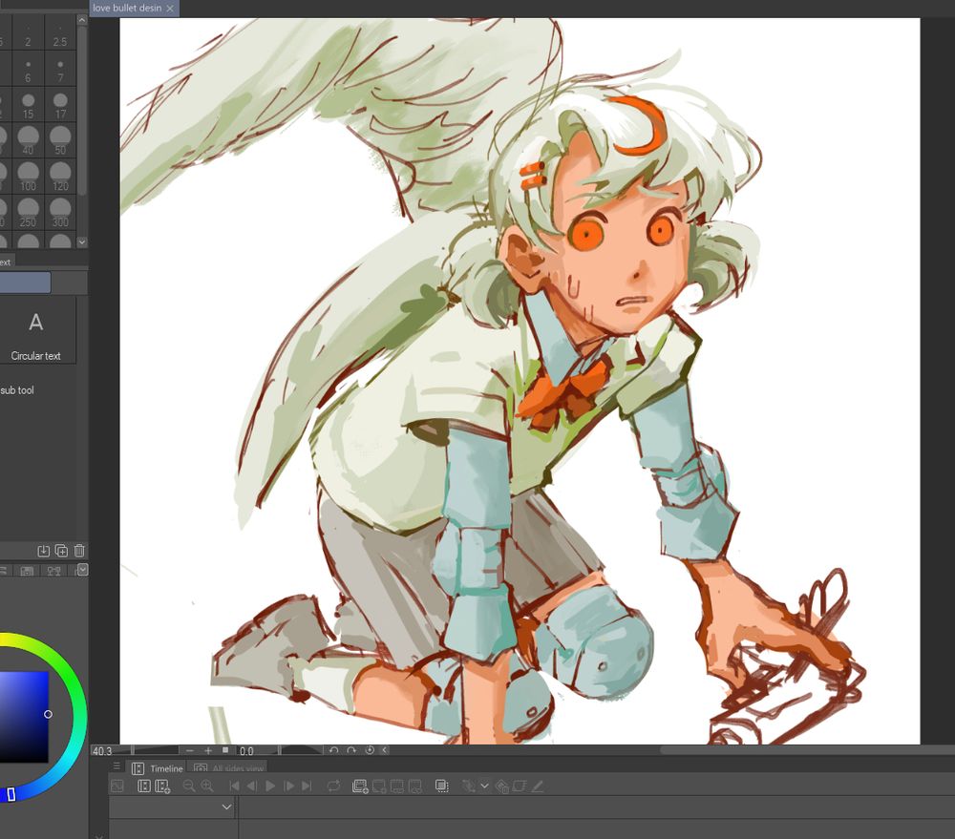The height and width of the screenshot is (839, 955).
Task: Open the Timeline palette tab
Action: (x=159, y=768)
